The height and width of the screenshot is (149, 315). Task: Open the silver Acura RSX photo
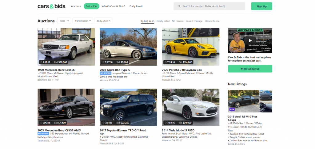(128, 47)
